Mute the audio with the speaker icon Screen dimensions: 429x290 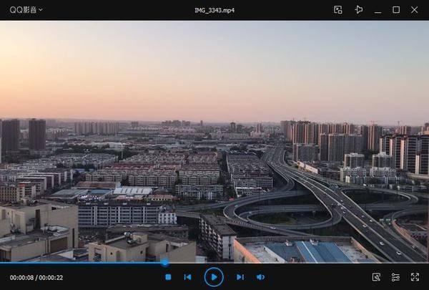pyautogui.click(x=260, y=277)
